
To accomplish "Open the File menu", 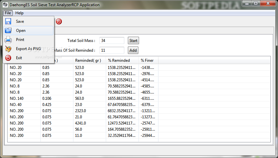I will point(8,13).
